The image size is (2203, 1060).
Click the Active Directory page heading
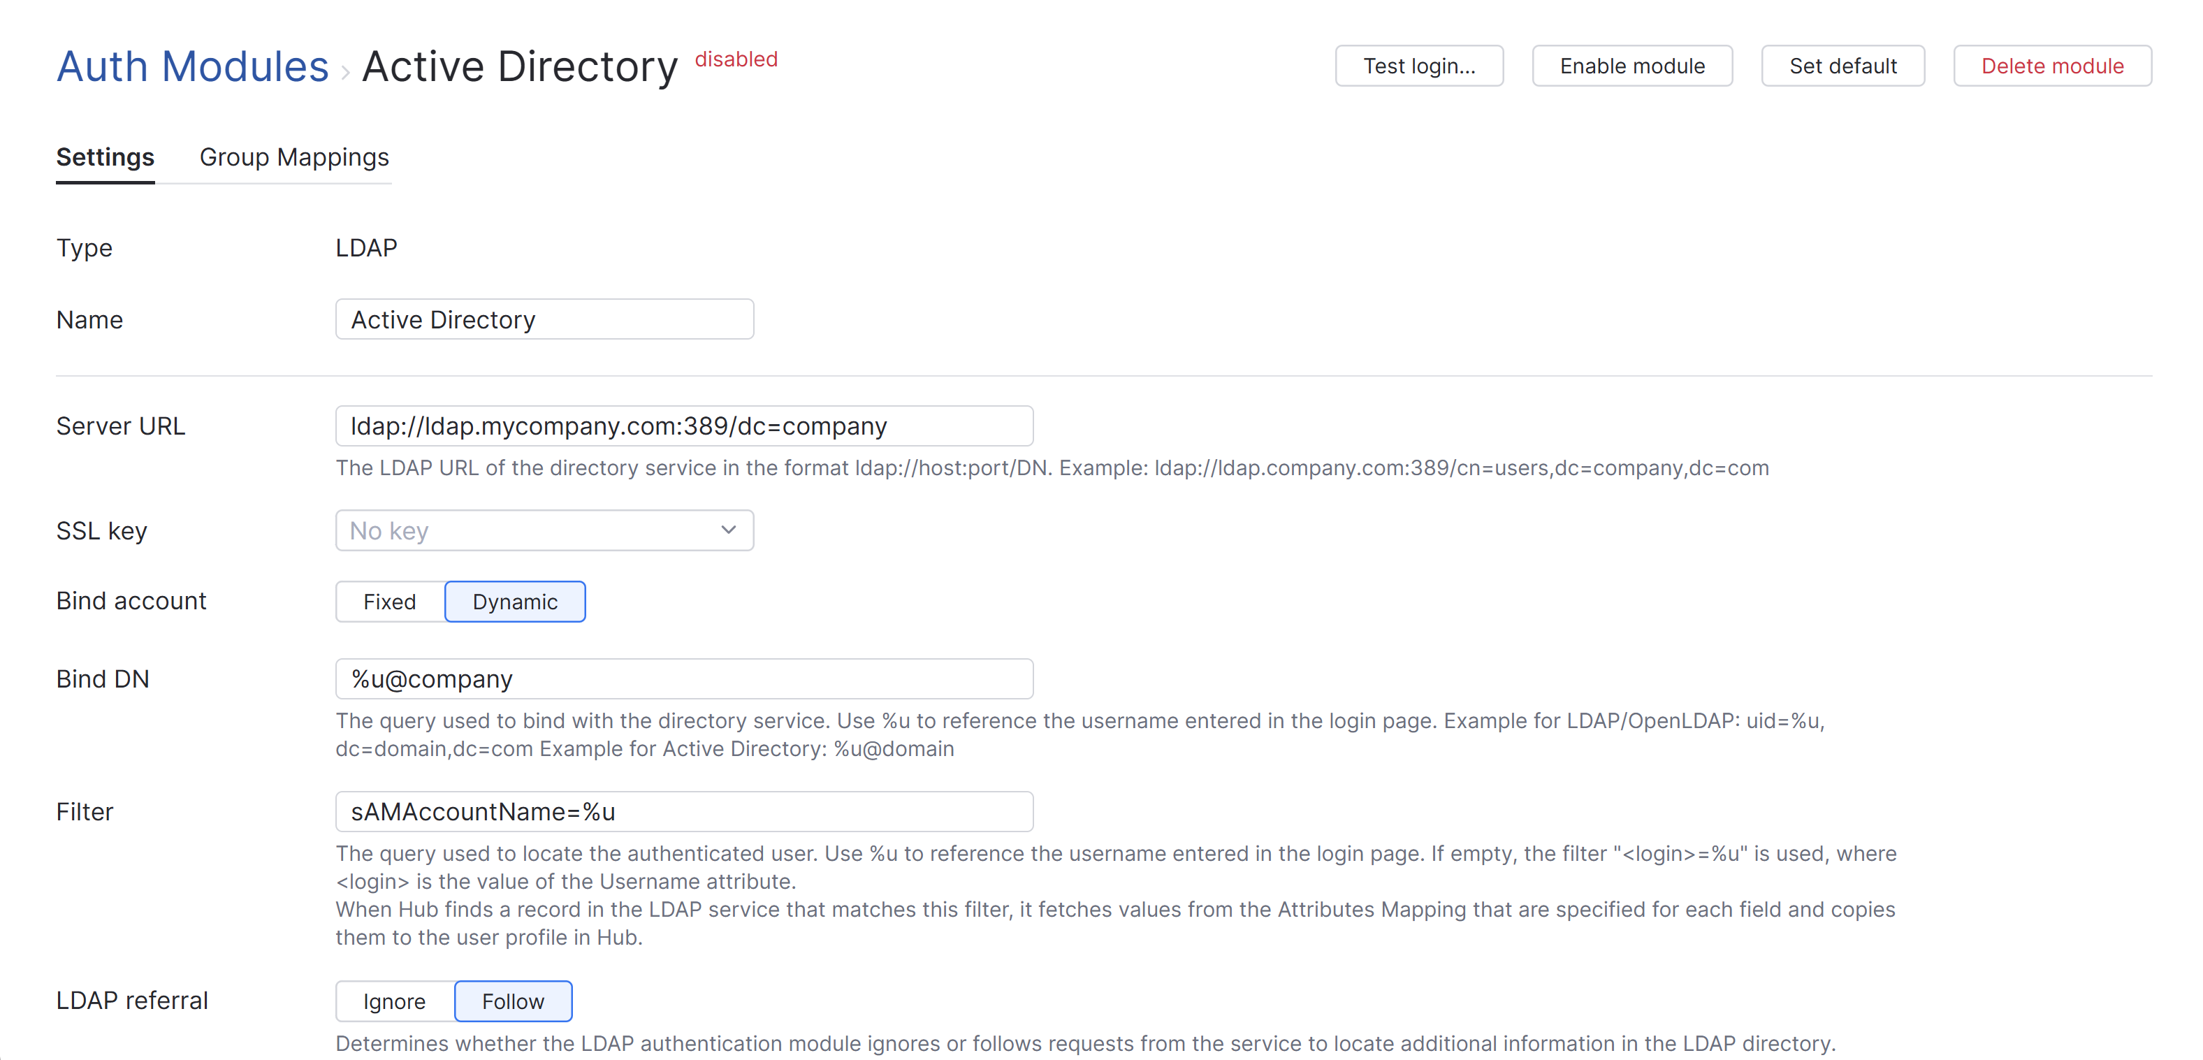519,66
